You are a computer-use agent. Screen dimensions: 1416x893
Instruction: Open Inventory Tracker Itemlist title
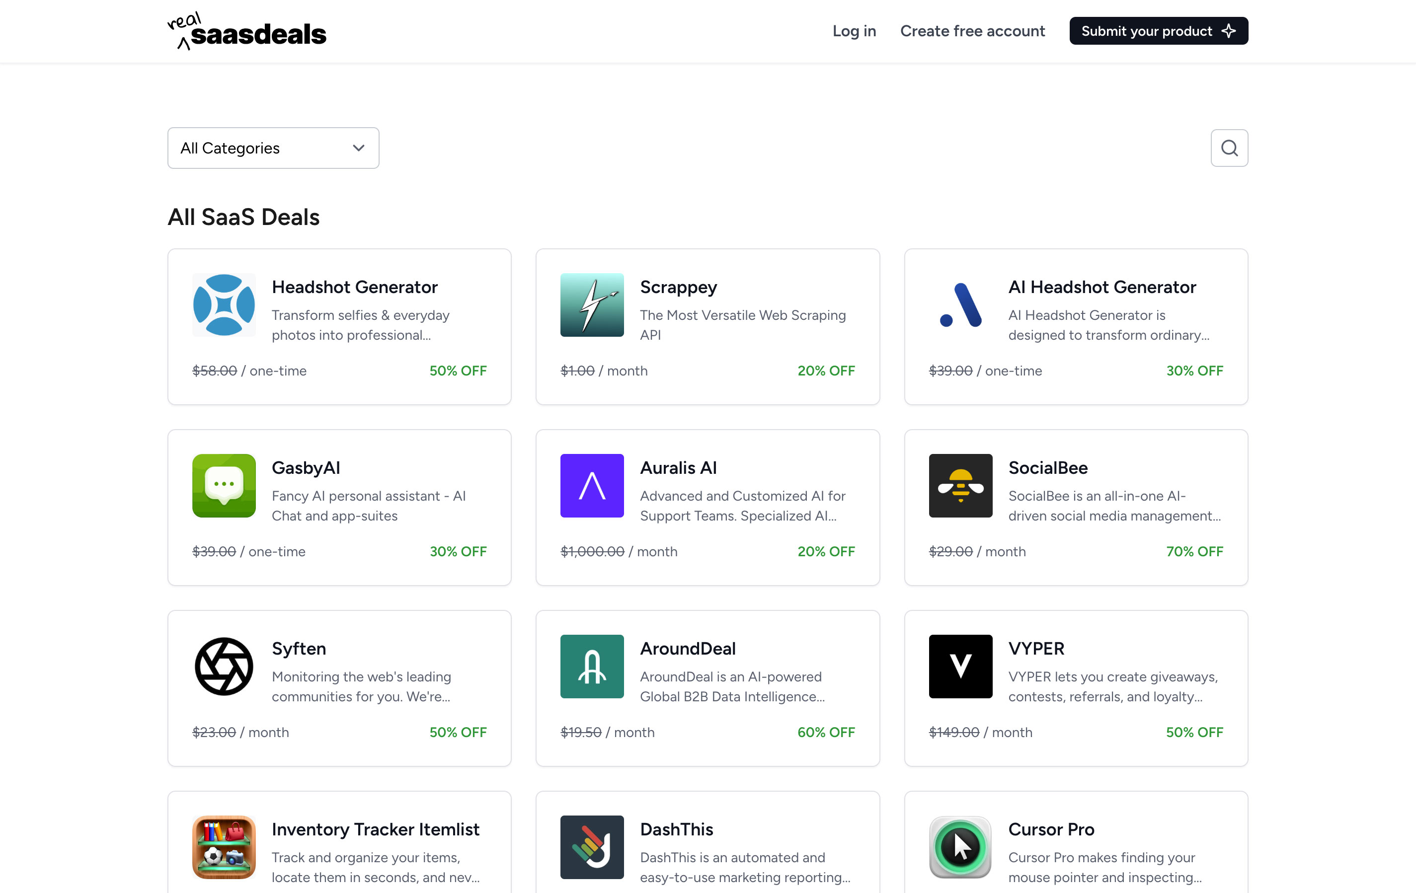point(375,829)
